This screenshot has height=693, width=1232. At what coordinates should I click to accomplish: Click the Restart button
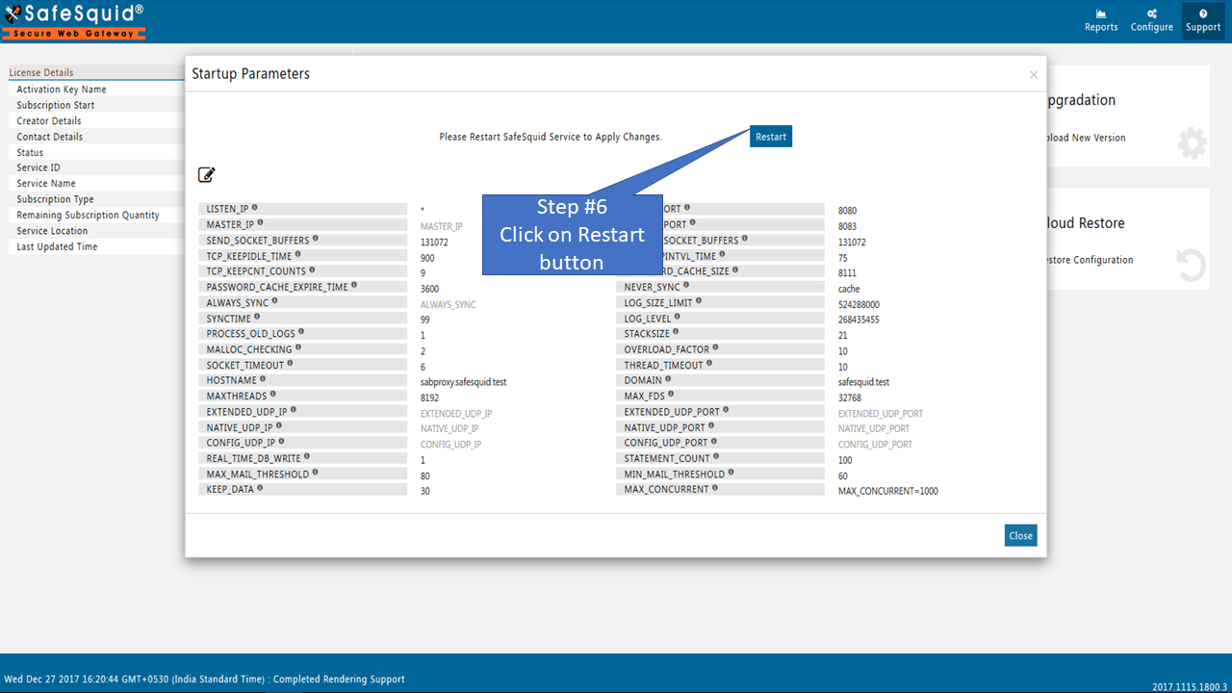pyautogui.click(x=770, y=137)
